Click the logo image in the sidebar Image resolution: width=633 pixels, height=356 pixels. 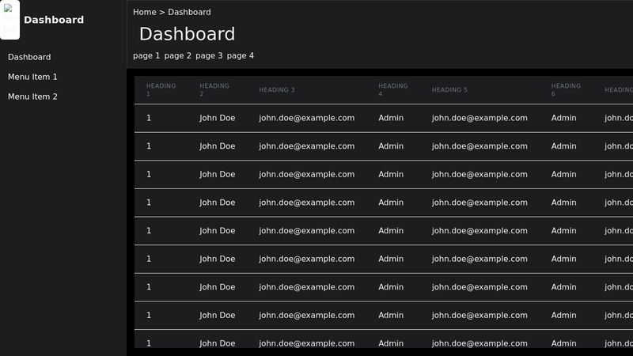9,20
